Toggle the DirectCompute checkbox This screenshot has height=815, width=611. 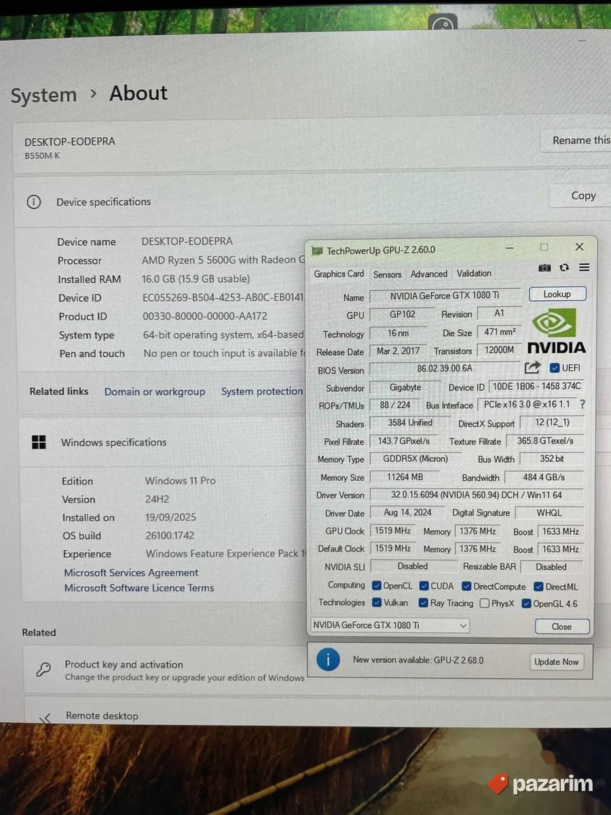click(466, 586)
